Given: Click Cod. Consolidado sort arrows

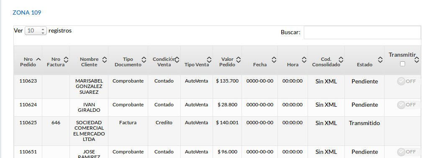Looking at the screenshot, I should [x=341, y=60].
